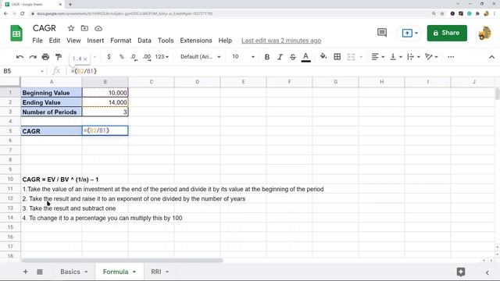Open the text color picker

pyautogui.click(x=305, y=57)
